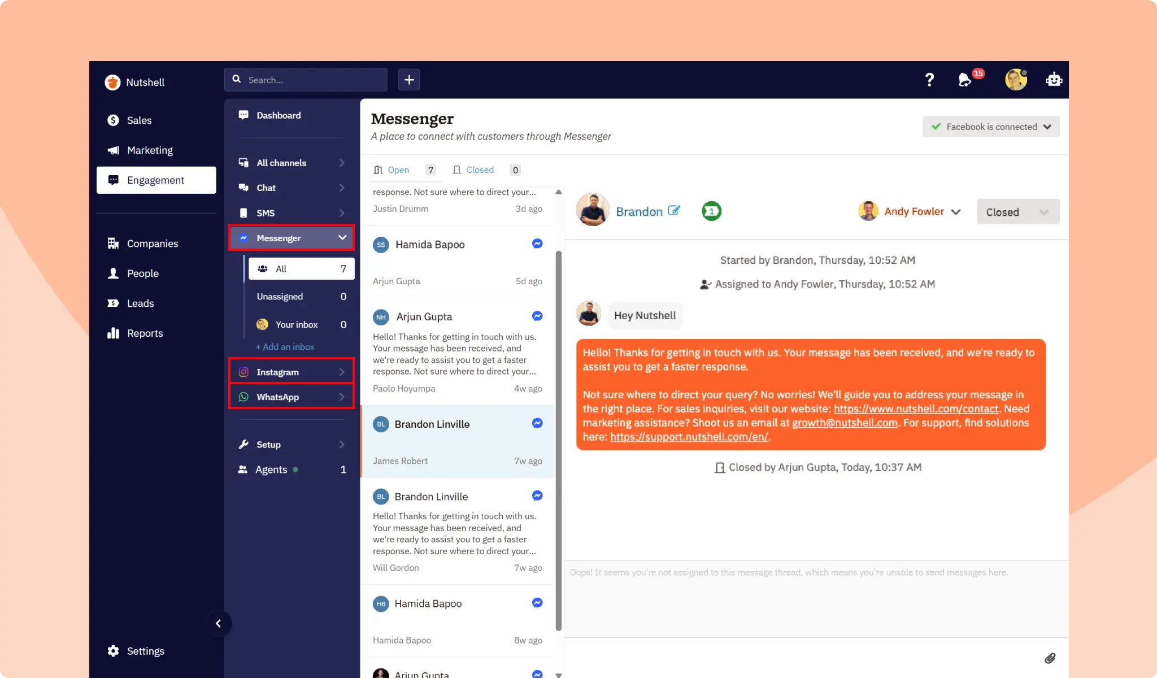This screenshot has width=1157, height=678.
Task: Open the Closed status dropdown
Action: [x=1017, y=211]
